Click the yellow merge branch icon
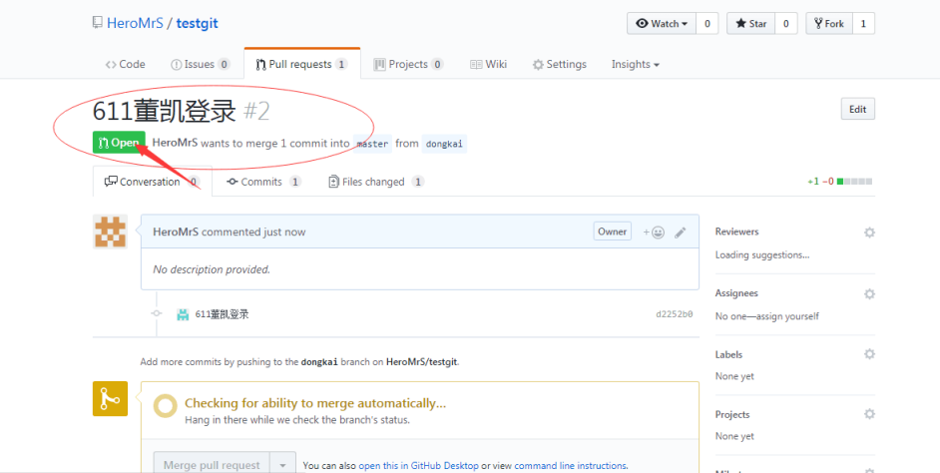 (x=111, y=399)
